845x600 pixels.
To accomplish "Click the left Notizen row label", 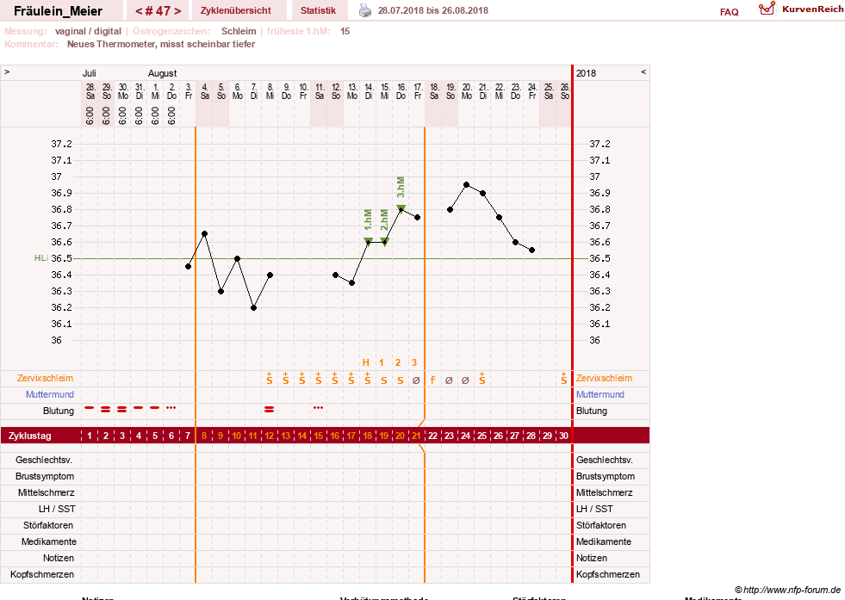I will (x=59, y=558).
